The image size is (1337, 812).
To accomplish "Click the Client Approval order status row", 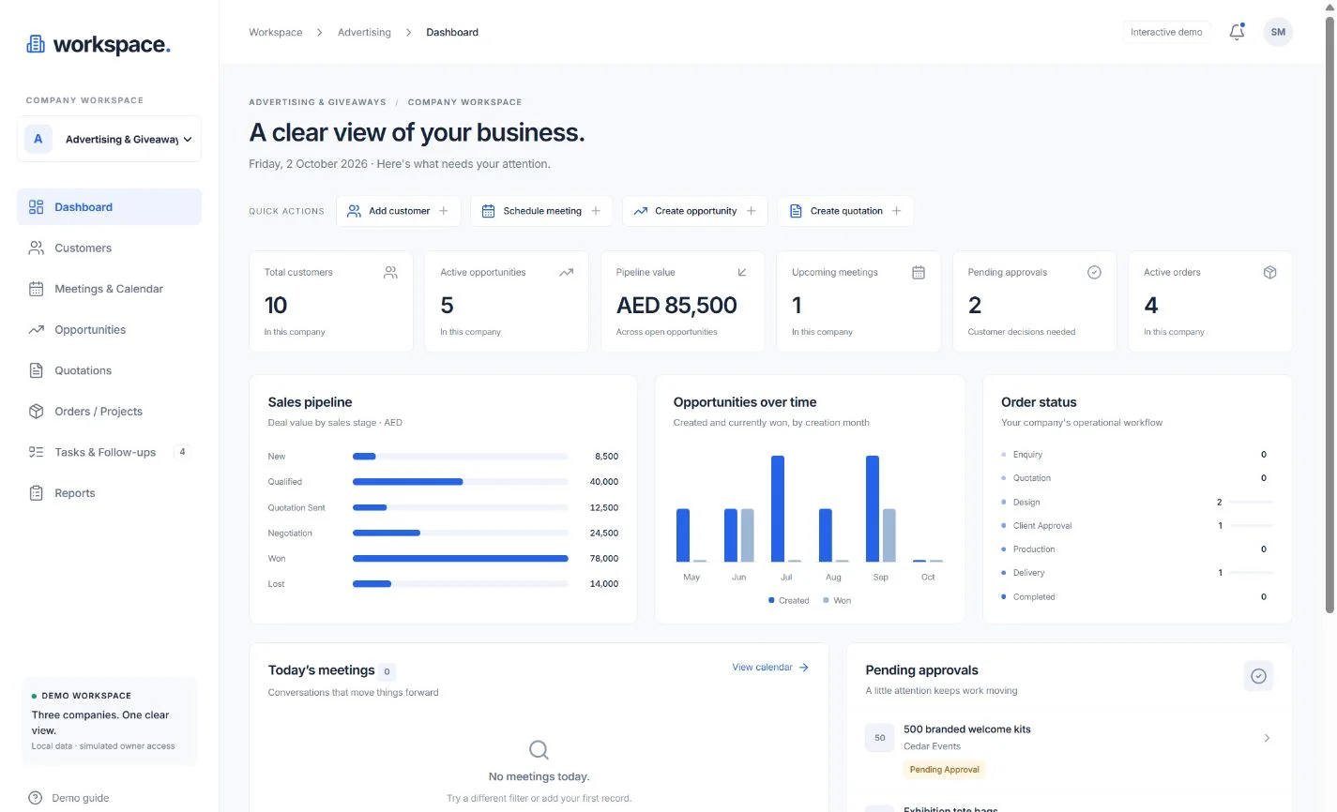I will (1137, 526).
